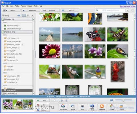The image size is (137, 114).
Task: Create a Collage from selection
Action: [112, 107]
